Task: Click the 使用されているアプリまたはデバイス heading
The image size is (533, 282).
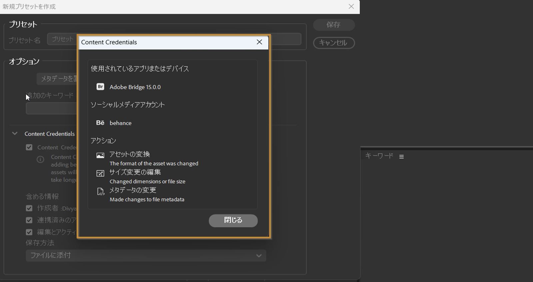Action: pos(140,69)
